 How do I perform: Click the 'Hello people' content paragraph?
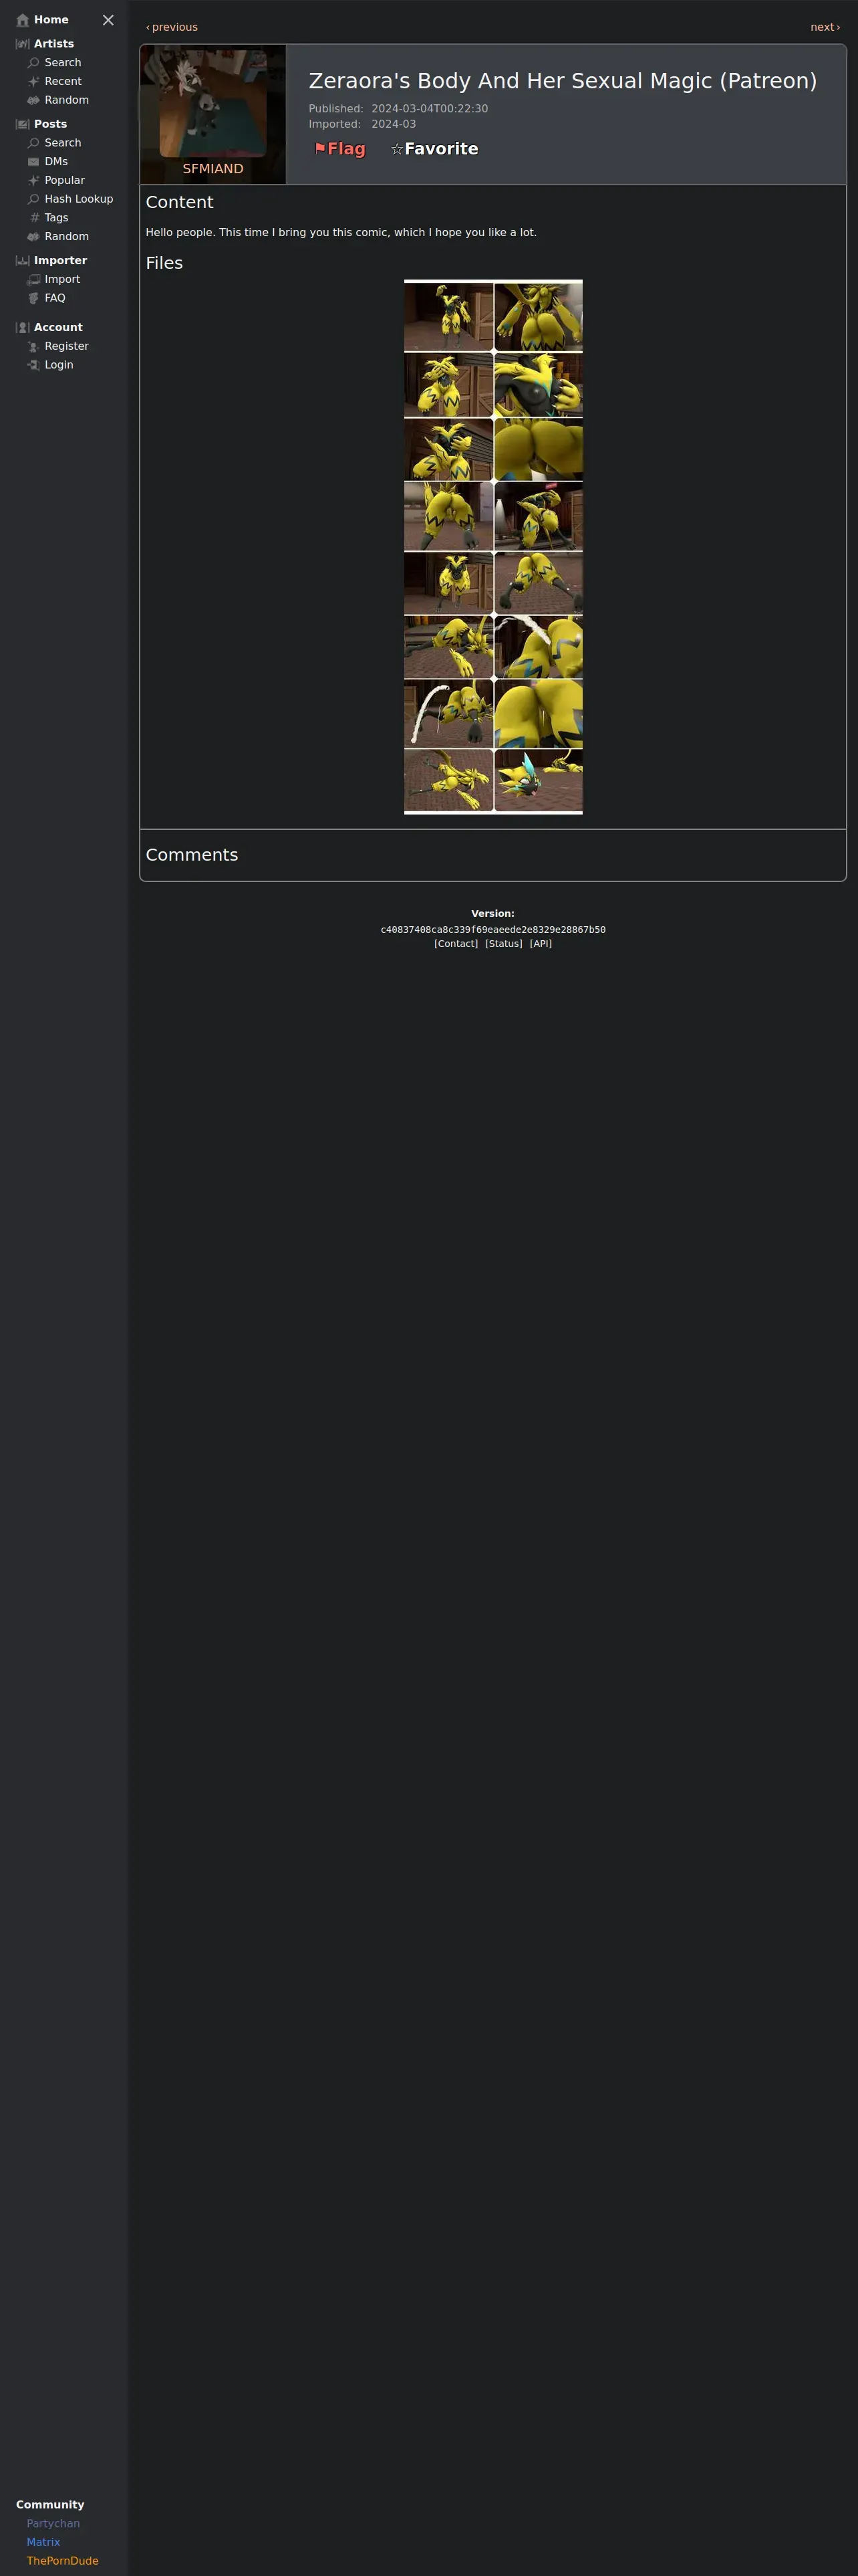click(x=341, y=232)
